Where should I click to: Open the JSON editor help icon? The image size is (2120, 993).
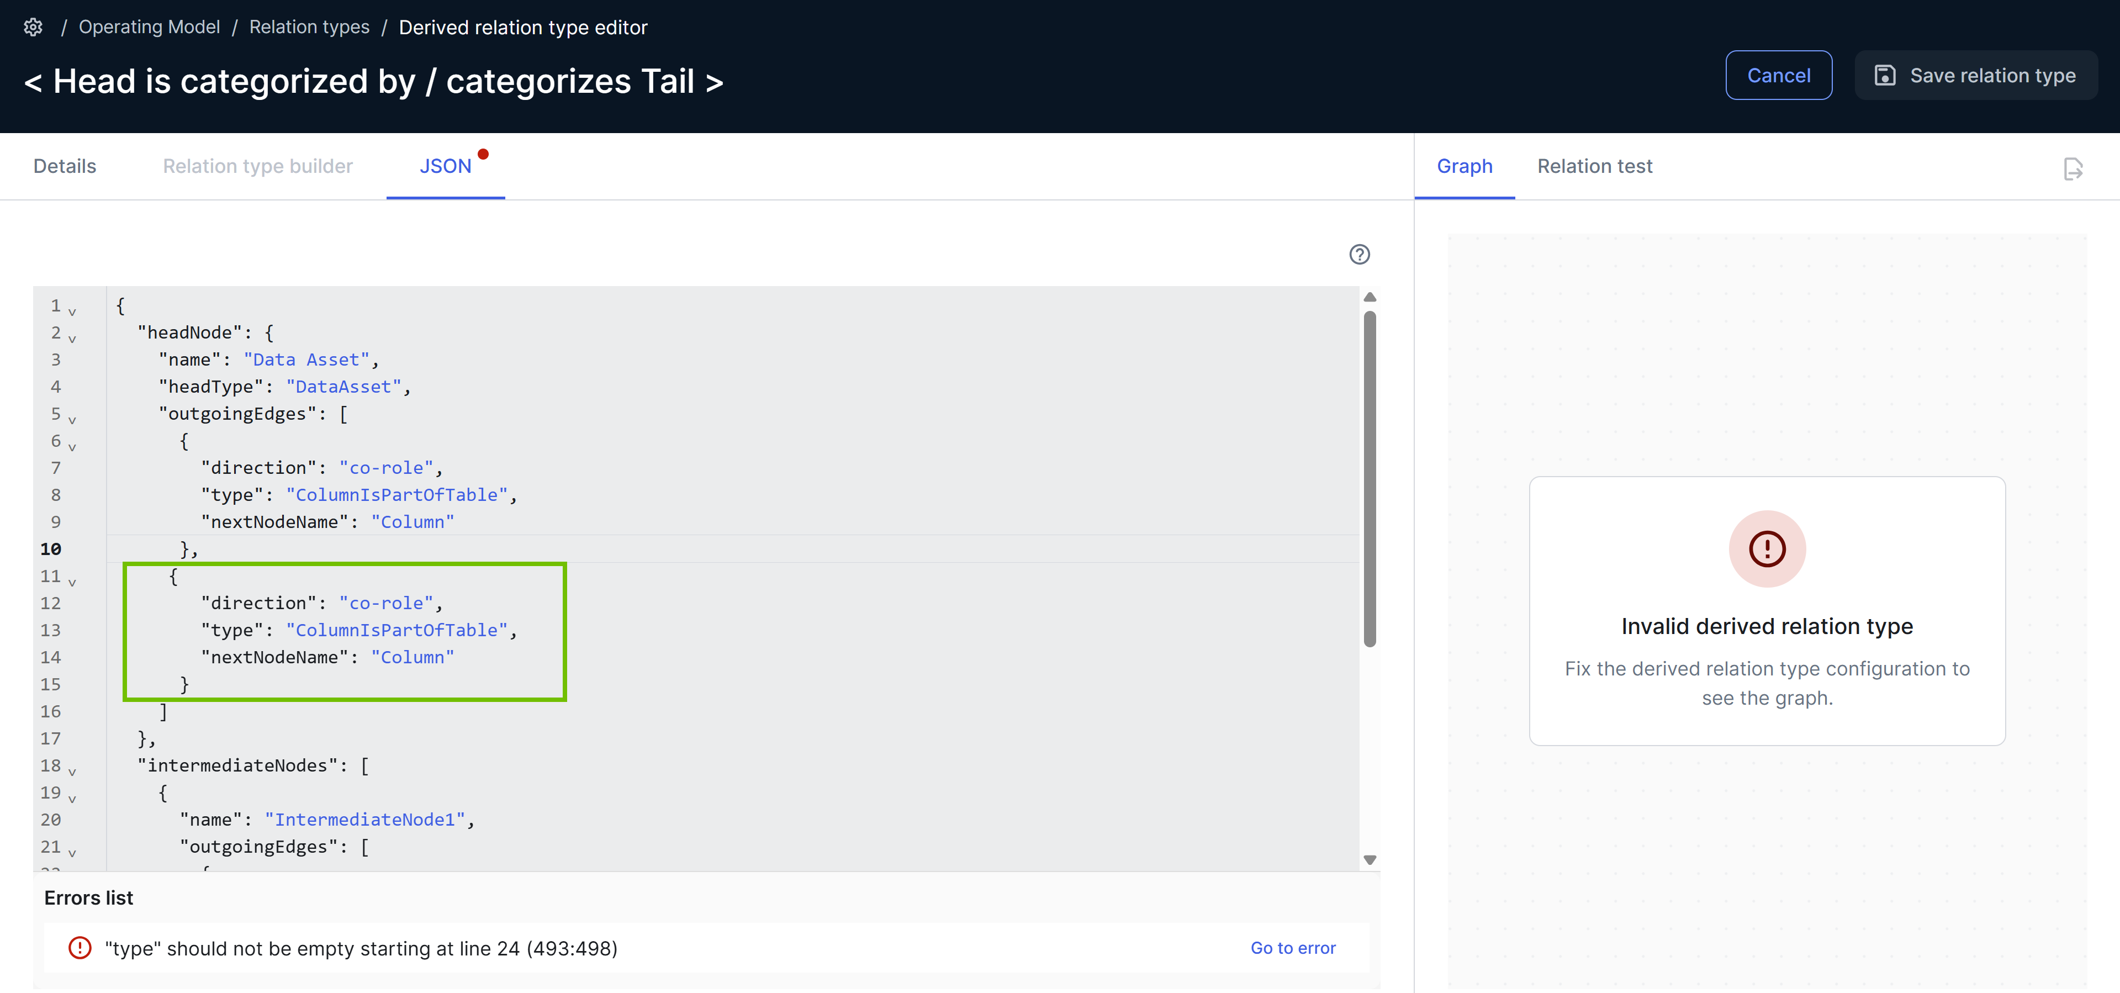click(x=1360, y=255)
